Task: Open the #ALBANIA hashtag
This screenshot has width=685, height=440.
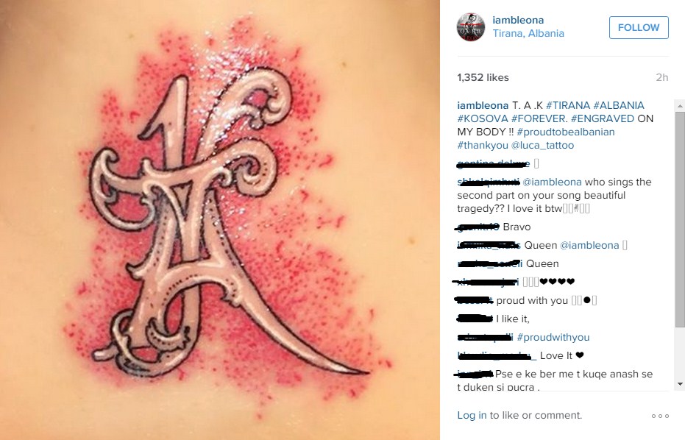Action: pos(619,105)
